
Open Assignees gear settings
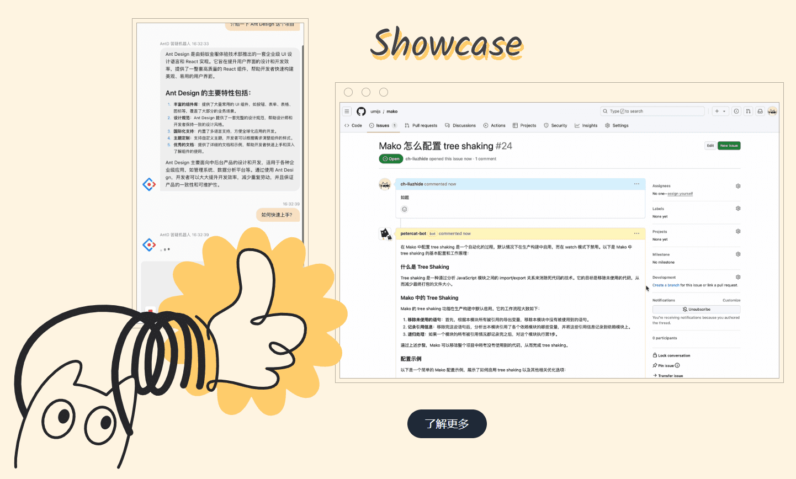pos(738,186)
